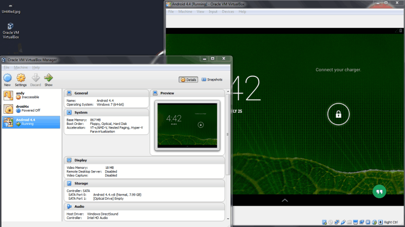Viewport: 405px width, 227px height.
Task: Switch to Snapshots view in VirtualBox Manager
Action: pyautogui.click(x=212, y=80)
